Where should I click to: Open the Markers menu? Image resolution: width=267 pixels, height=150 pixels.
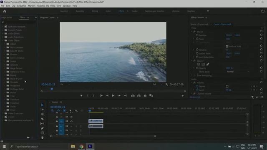click(32, 6)
